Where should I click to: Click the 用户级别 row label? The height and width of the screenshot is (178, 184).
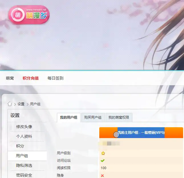click(64, 153)
